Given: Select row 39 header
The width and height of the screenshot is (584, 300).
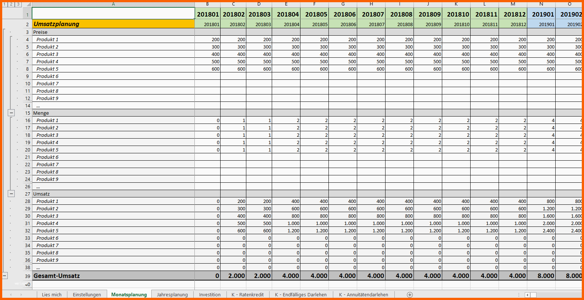Looking at the screenshot, I should (x=27, y=276).
